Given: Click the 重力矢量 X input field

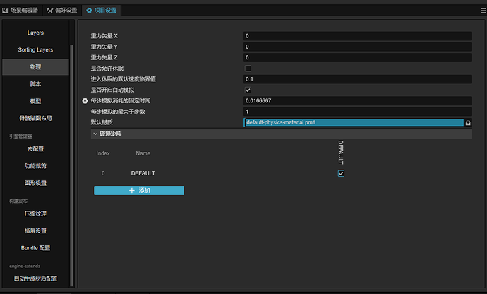Looking at the screenshot, I should 357,36.
